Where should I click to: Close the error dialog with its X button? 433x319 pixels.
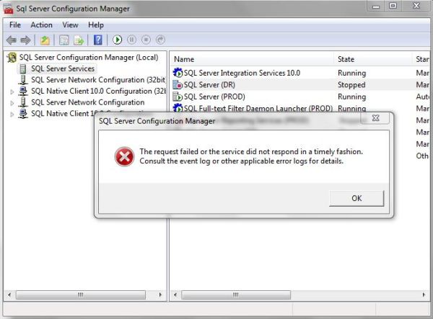[x=376, y=117]
